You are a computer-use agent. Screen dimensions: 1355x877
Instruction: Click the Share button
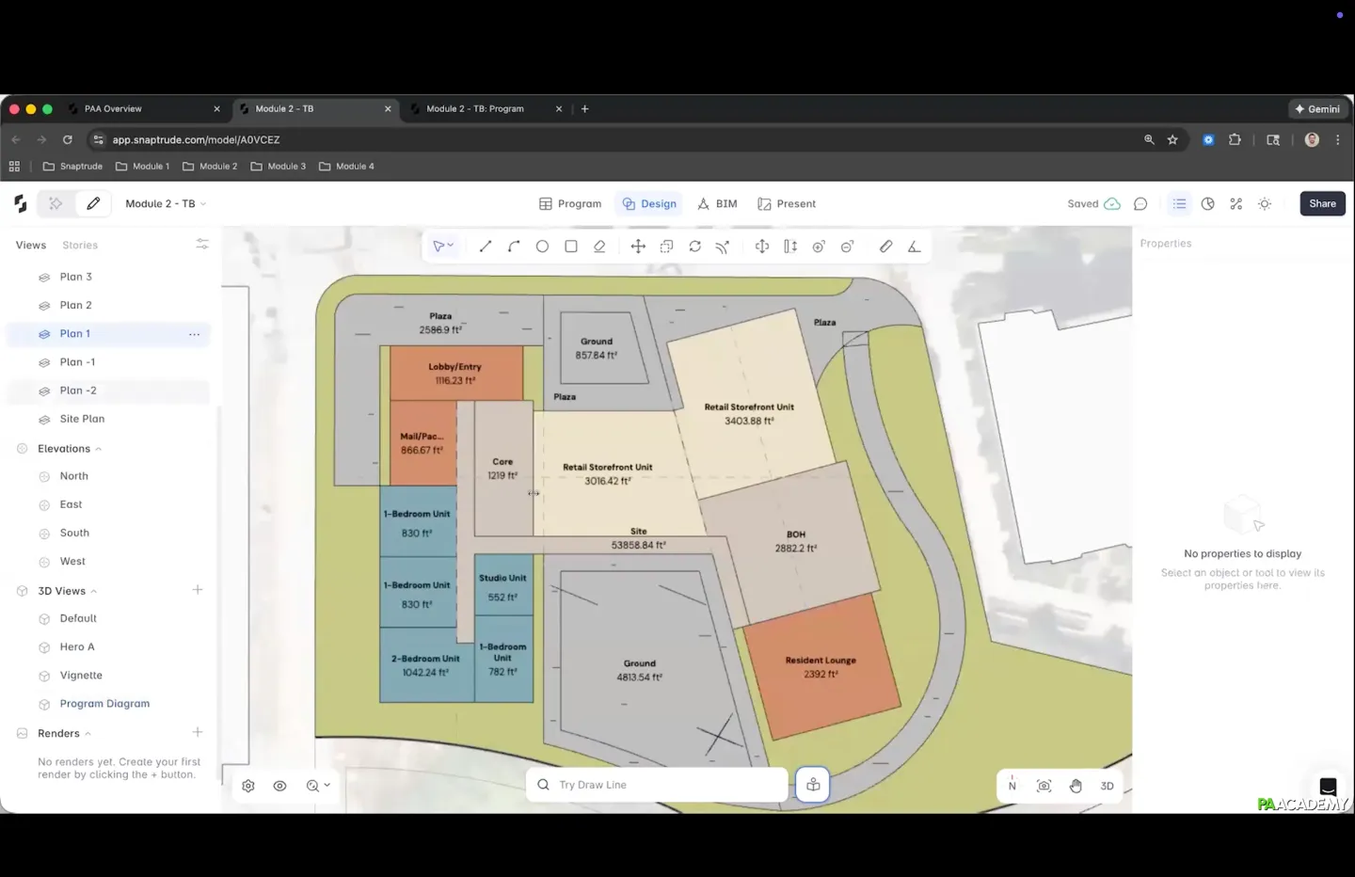(1322, 204)
